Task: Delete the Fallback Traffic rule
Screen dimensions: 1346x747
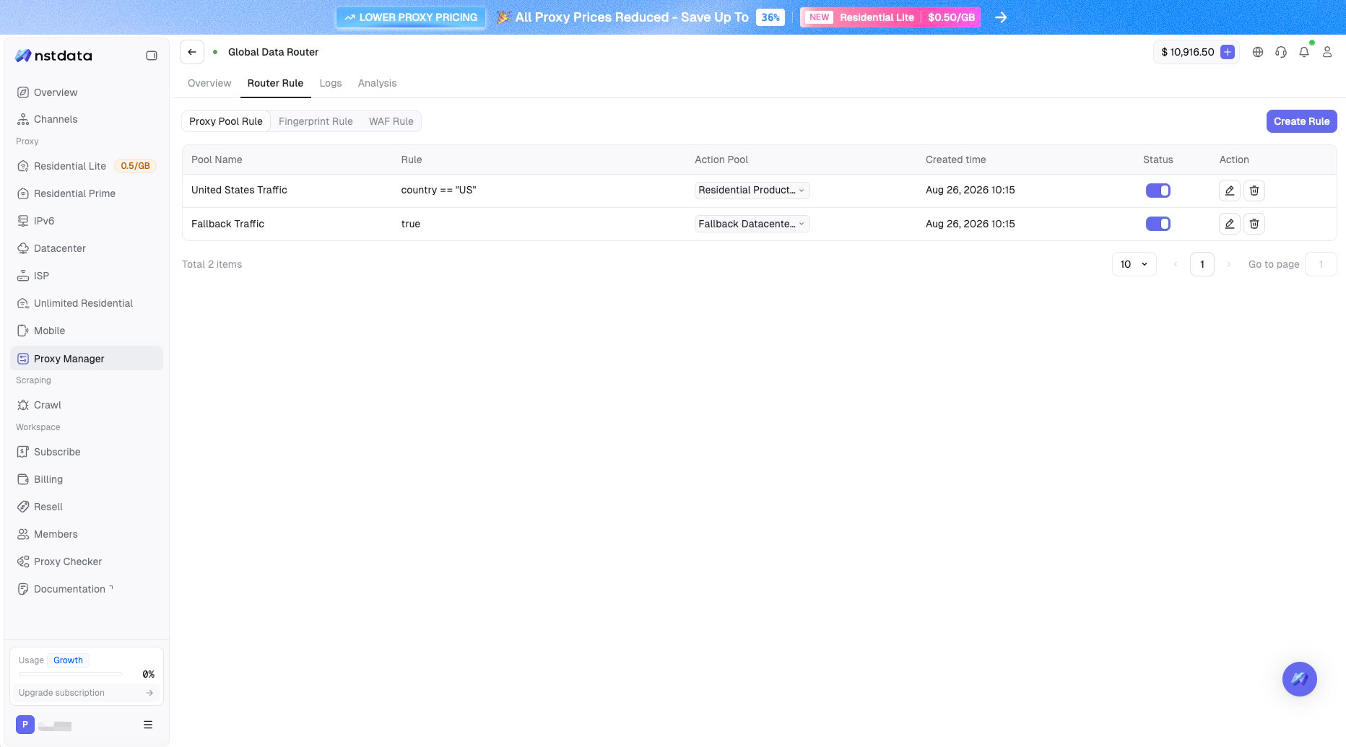Action: click(x=1254, y=224)
